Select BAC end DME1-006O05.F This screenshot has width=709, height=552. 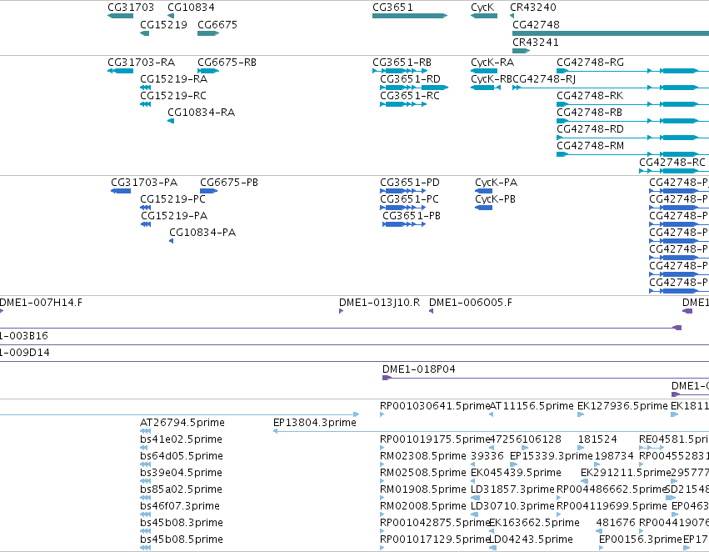coord(470,303)
